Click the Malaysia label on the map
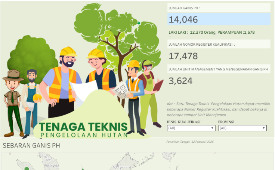275x170 pixels. (x=52, y=165)
